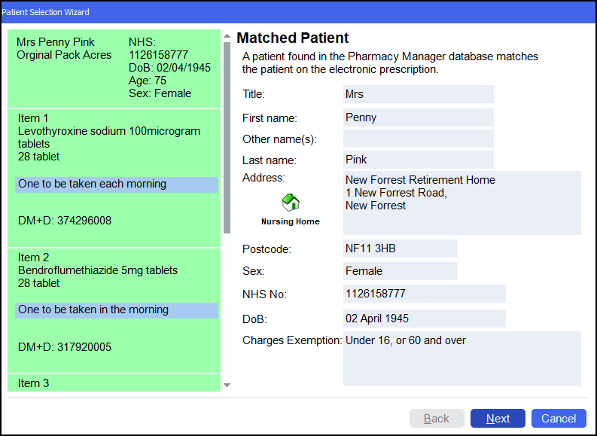Select the Postcode field NF11 3HB

tap(400, 248)
